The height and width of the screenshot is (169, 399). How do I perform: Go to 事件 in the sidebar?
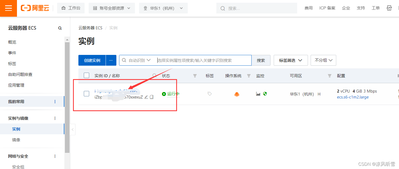(x=12, y=53)
